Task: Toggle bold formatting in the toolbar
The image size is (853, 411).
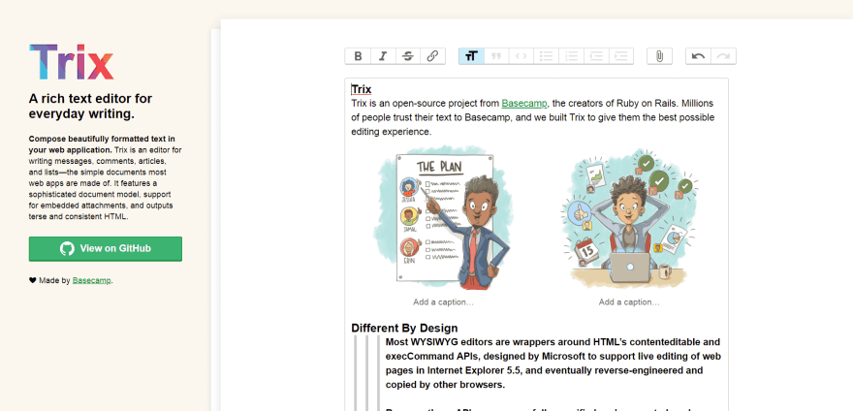Action: 358,56
